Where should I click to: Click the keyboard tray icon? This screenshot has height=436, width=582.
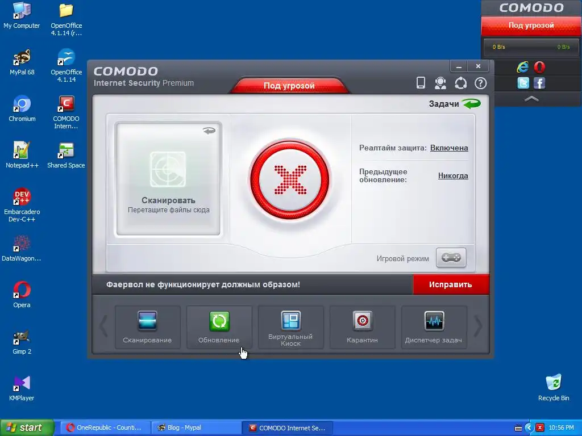tap(518, 428)
